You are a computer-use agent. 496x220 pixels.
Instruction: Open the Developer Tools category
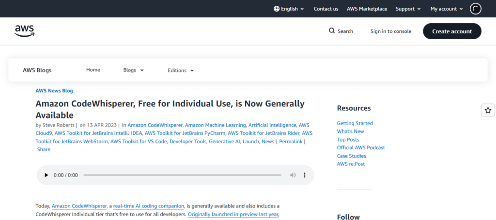click(188, 141)
